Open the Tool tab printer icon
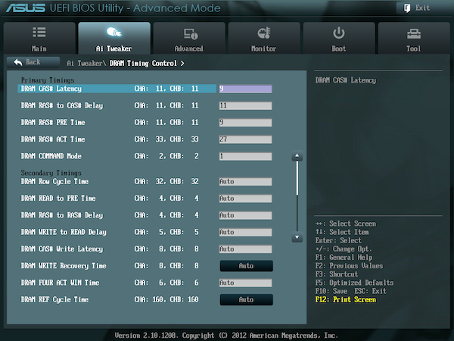 [x=414, y=34]
